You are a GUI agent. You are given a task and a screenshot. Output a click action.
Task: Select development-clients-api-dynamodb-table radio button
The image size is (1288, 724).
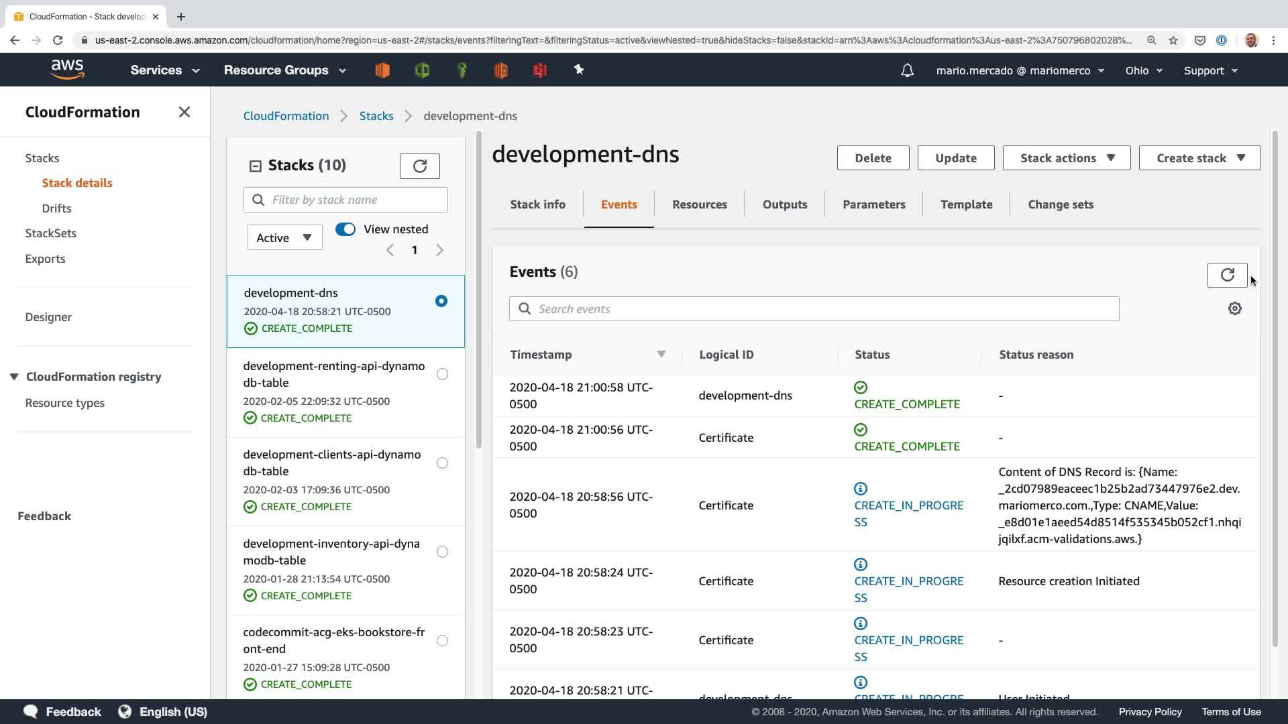click(x=442, y=463)
